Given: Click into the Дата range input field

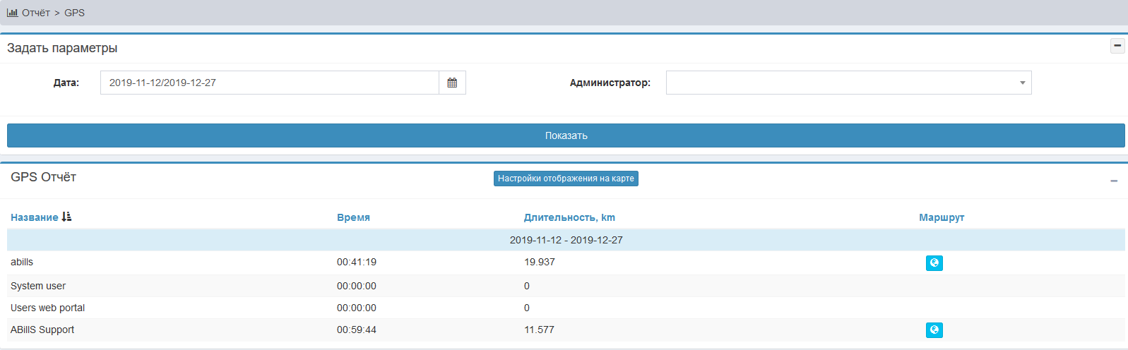Looking at the screenshot, I should pyautogui.click(x=269, y=83).
